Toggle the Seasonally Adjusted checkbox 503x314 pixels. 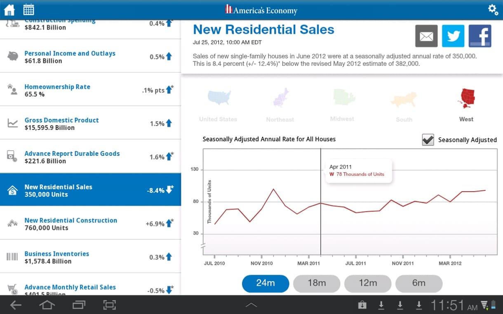(x=428, y=140)
